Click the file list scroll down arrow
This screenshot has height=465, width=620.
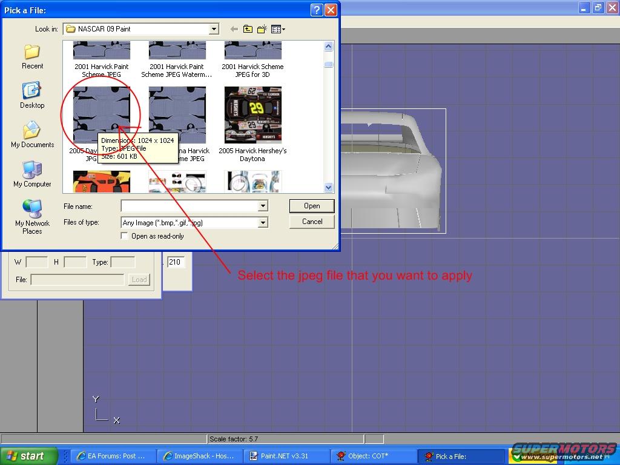pos(329,188)
